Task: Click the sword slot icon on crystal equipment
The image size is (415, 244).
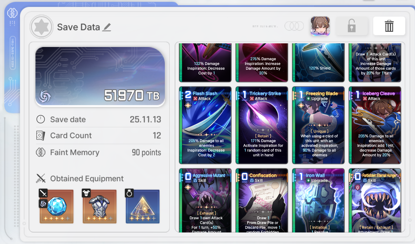Action: pyautogui.click(x=43, y=193)
